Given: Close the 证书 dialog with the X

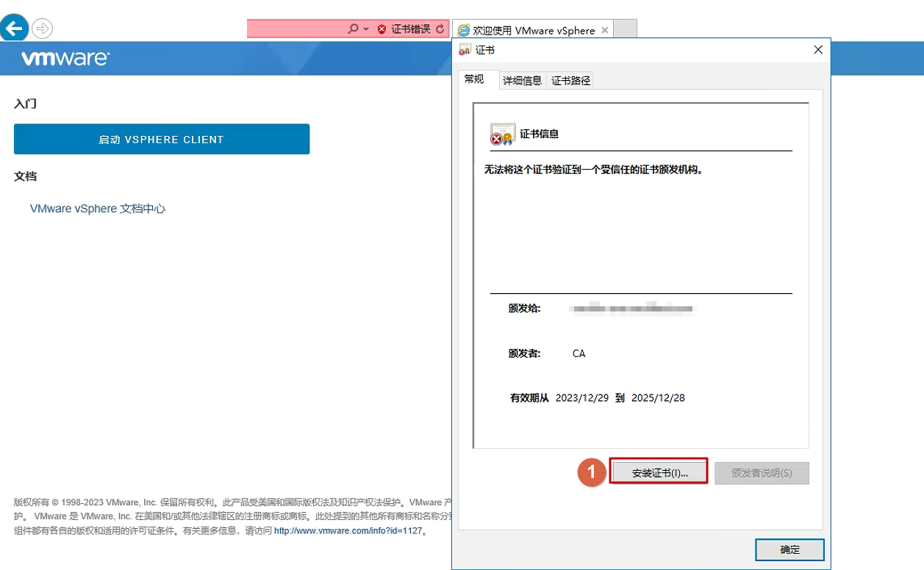Looking at the screenshot, I should coord(818,50).
